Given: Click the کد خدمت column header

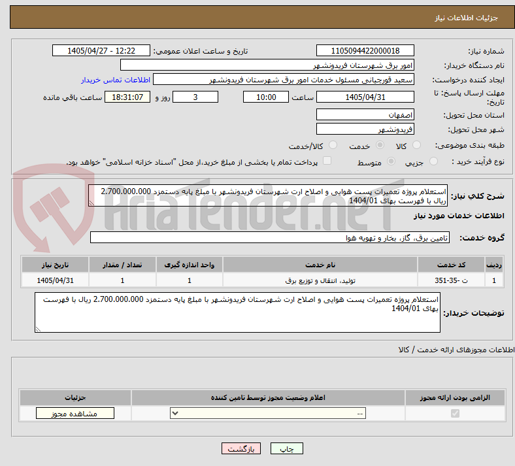Looking at the screenshot, I should coord(452,265).
